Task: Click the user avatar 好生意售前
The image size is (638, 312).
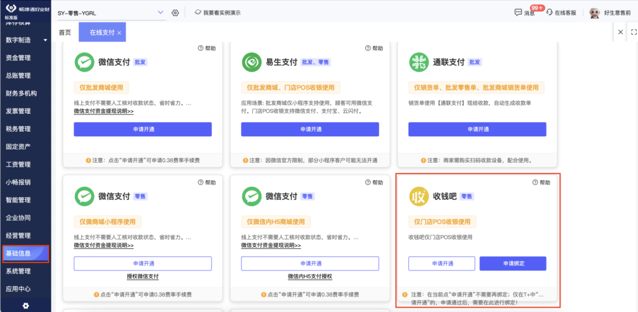Action: pyautogui.click(x=595, y=12)
